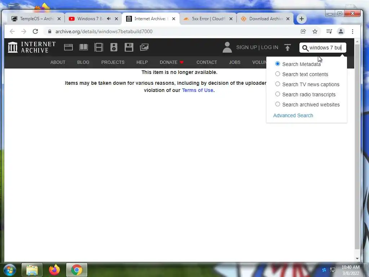The height and width of the screenshot is (277, 369).
Task: Select Search Metadata radio button
Action: click(278, 64)
